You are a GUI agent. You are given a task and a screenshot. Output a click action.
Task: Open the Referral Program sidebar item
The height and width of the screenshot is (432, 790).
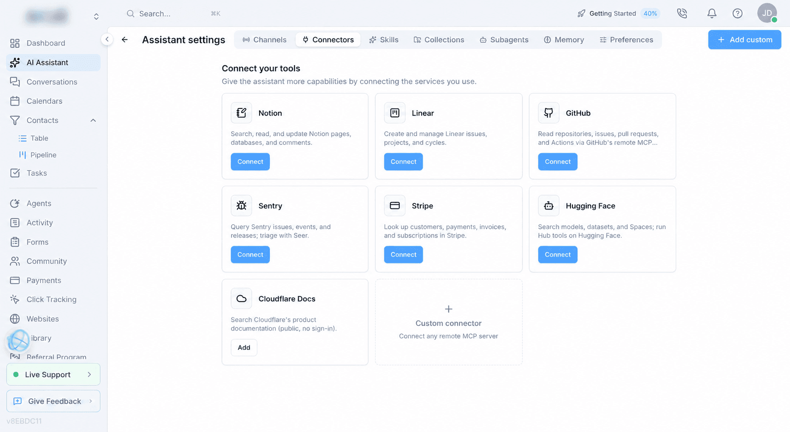(54, 357)
